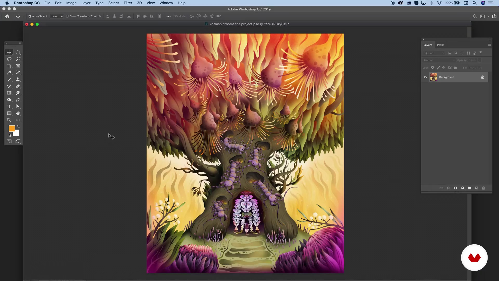Screen dimensions: 499x281
Task: Click the Background layer thumbnail
Action: click(434, 77)
